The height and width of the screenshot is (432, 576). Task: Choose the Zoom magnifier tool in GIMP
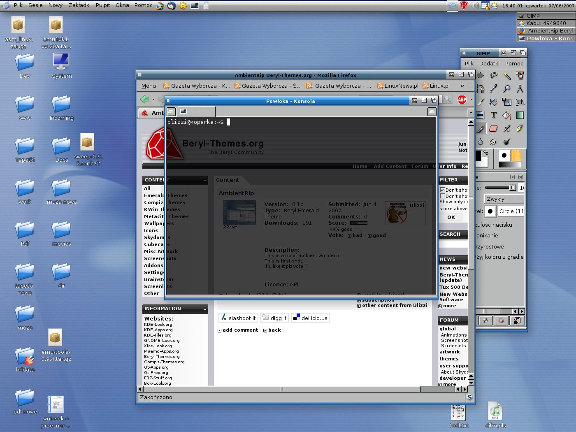click(507, 89)
